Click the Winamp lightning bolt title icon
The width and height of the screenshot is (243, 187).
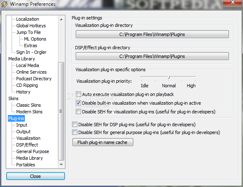[4, 4]
